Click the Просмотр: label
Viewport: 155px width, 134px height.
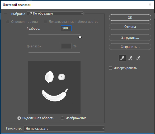pos(14,128)
